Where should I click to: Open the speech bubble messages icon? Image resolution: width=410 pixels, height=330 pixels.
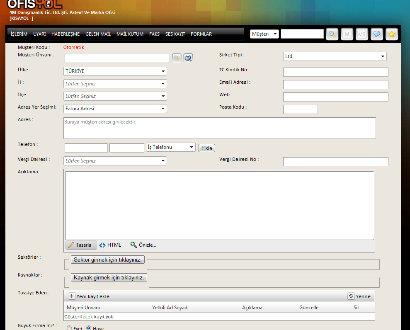(376, 34)
